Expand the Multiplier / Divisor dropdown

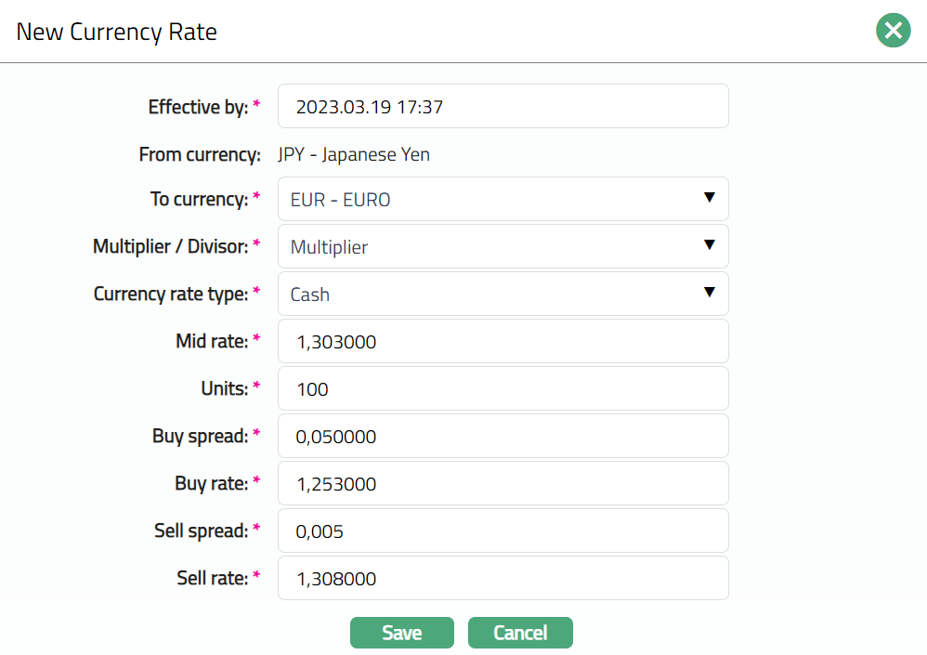503,246
